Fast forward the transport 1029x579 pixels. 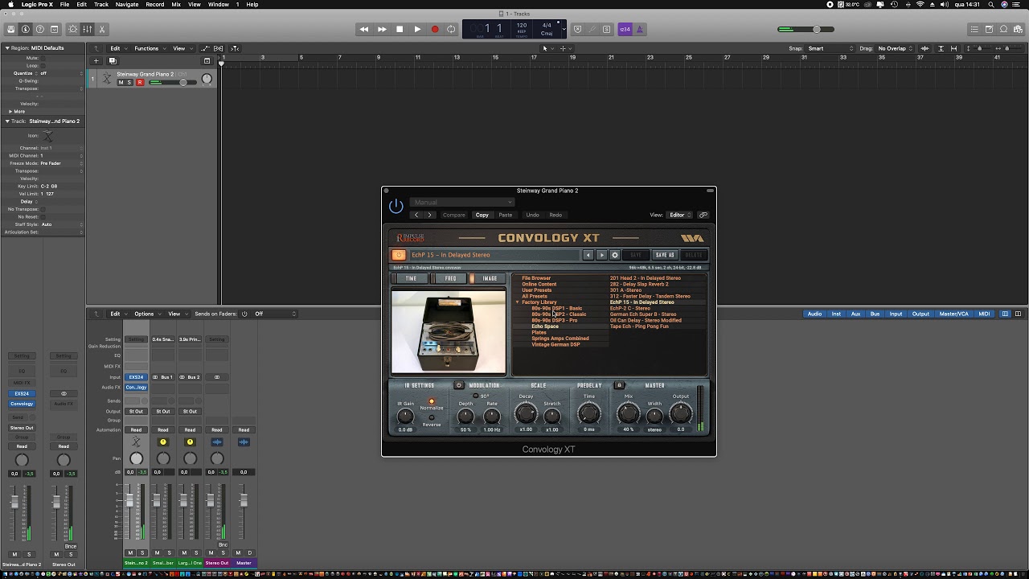[382, 30]
